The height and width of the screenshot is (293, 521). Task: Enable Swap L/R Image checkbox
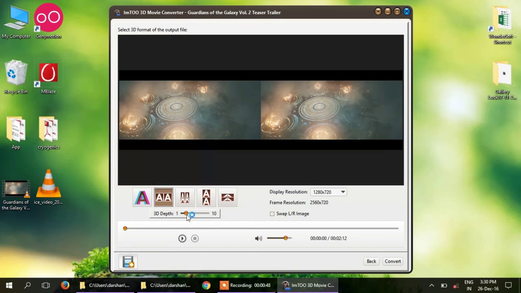[x=272, y=214]
